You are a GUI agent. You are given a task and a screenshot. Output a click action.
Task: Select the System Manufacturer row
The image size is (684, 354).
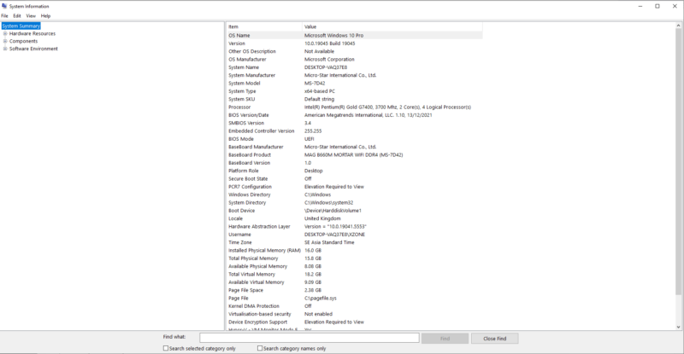tap(354, 75)
